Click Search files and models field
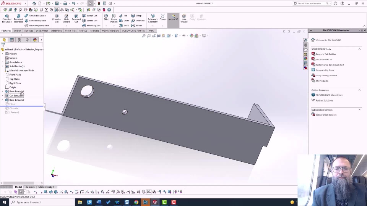The image size is (367, 206). pyautogui.click(x=311, y=3)
